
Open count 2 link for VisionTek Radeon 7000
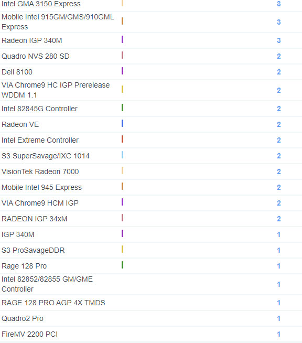tap(278, 171)
